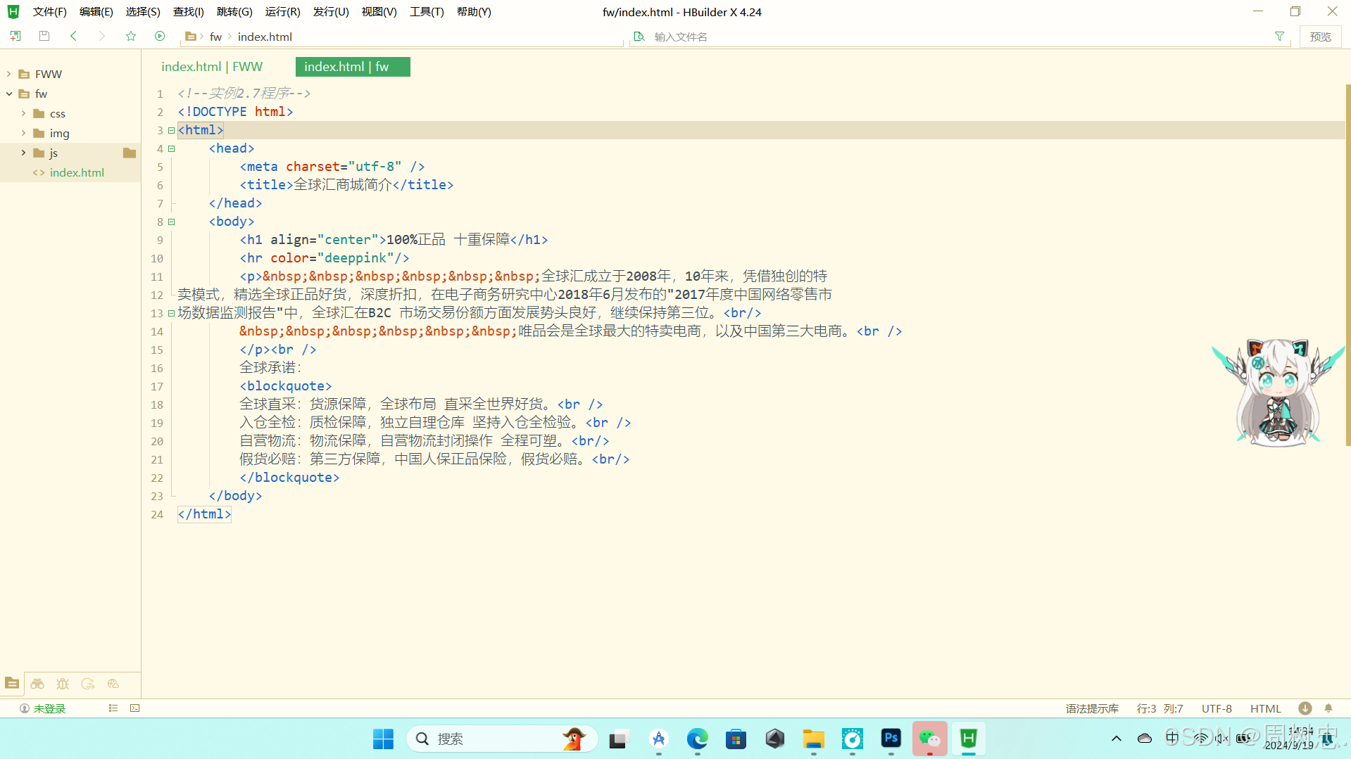Click the save file toolbar icon
The image size is (1351, 759).
tap(44, 36)
